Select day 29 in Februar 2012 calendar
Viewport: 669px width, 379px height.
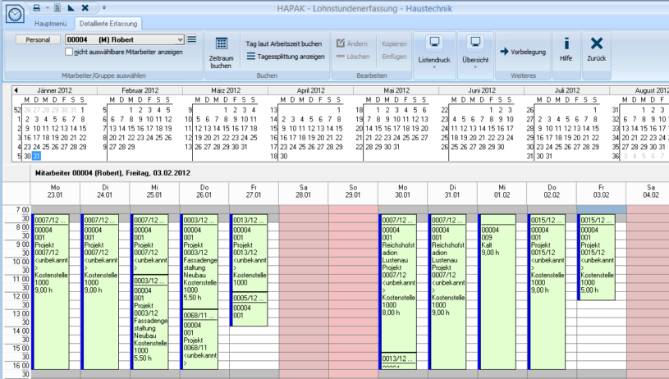131,147
